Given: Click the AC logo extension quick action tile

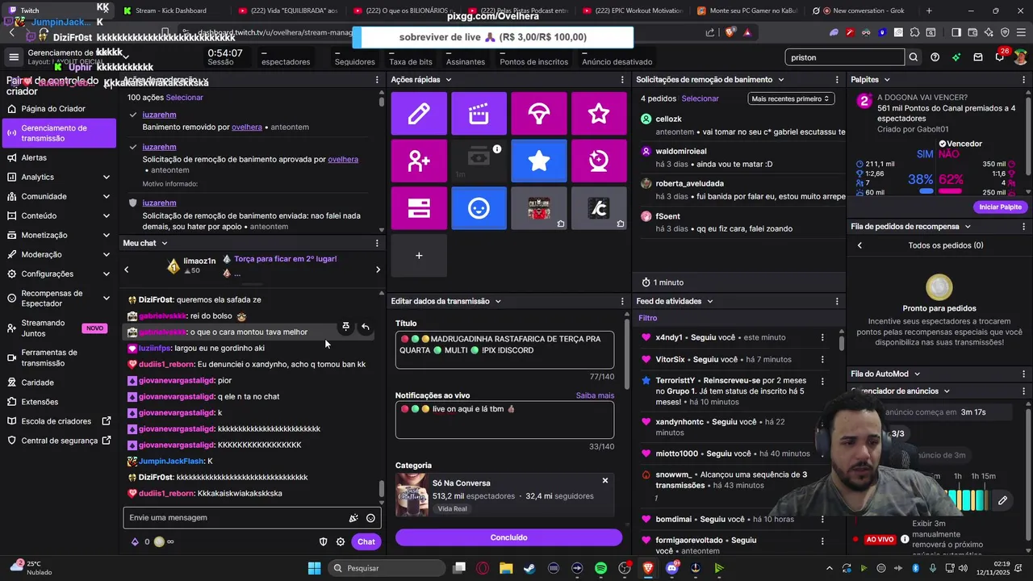Looking at the screenshot, I should click(x=599, y=208).
